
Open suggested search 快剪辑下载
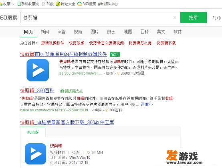coord(166,43)
